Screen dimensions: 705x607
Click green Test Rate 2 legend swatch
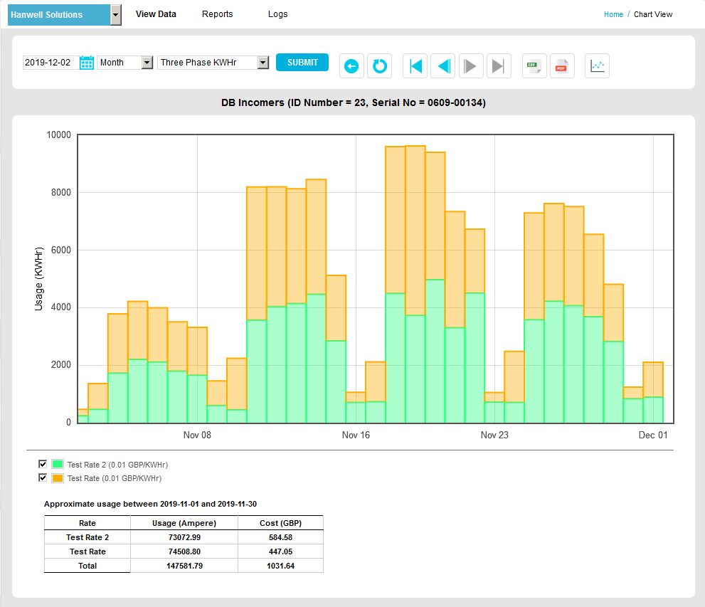click(58, 464)
